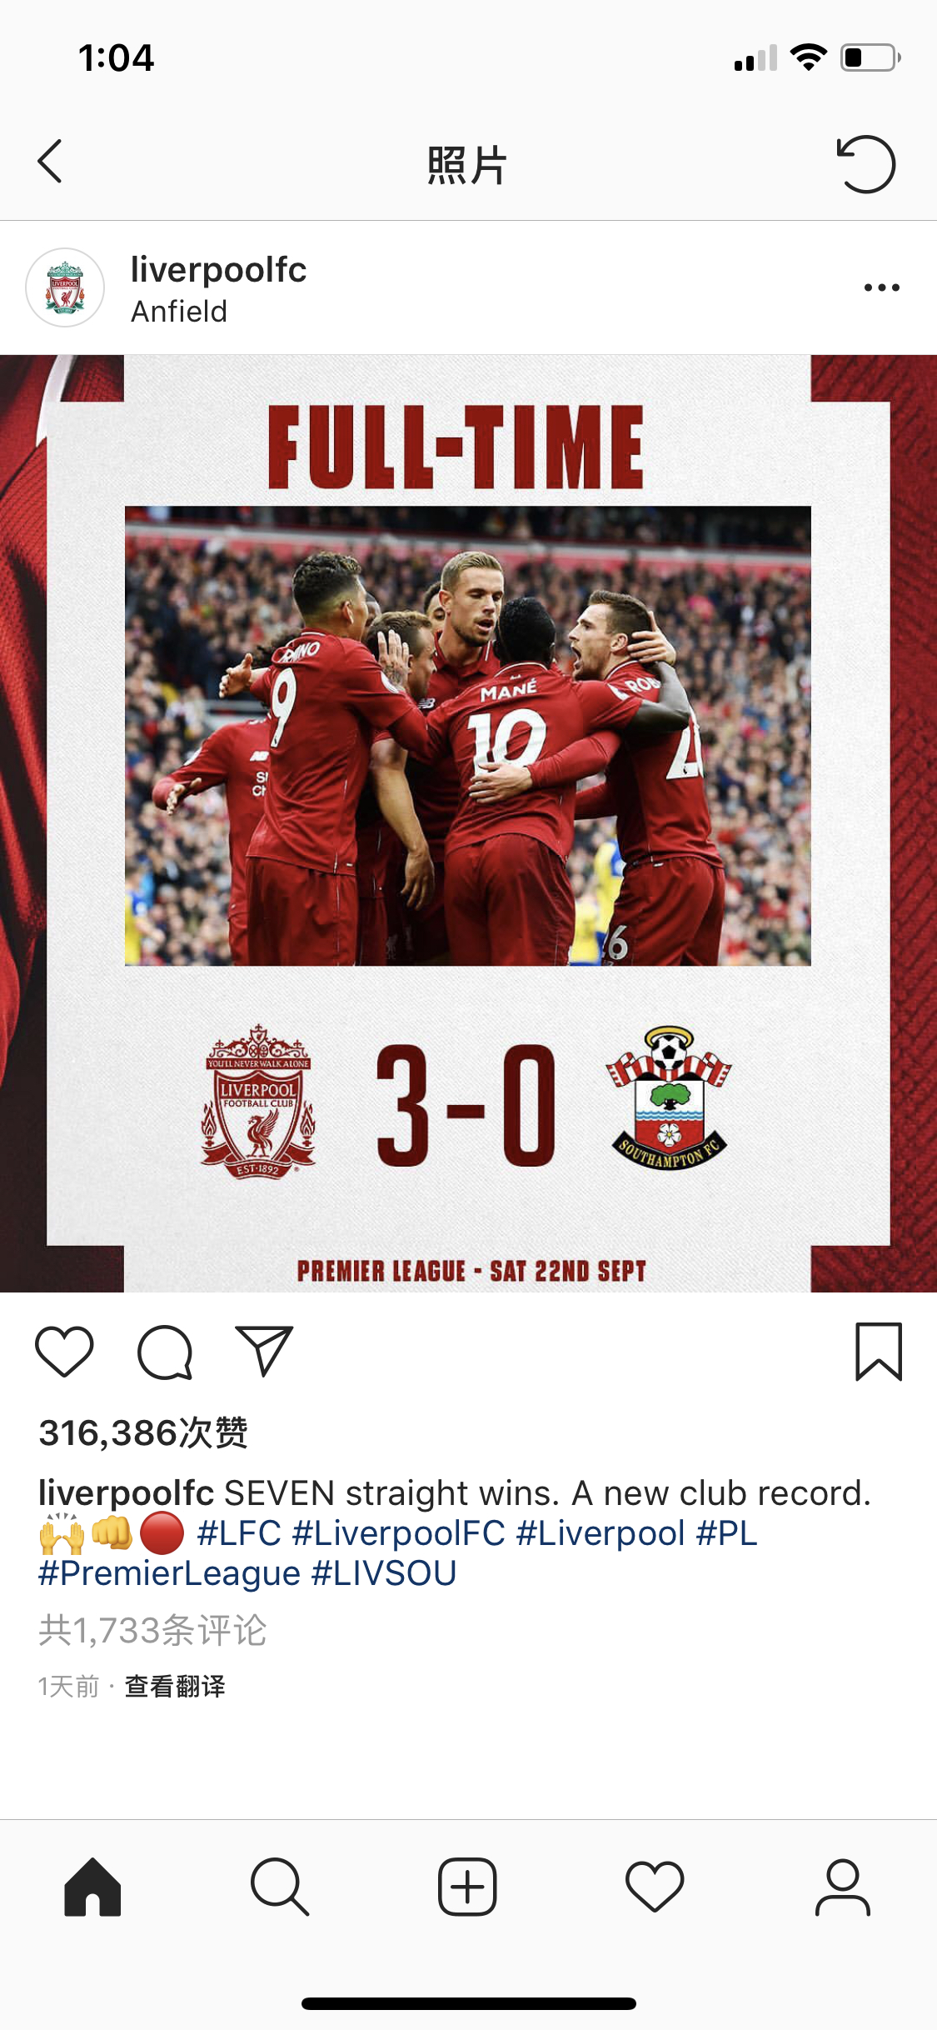Open comments with speech bubble icon
The height and width of the screenshot is (2030, 937).
(165, 1352)
